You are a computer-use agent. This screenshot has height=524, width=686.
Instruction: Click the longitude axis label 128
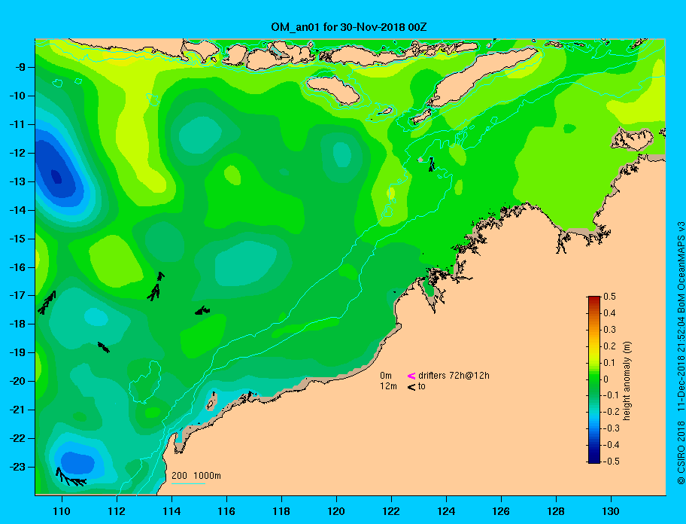click(x=556, y=511)
